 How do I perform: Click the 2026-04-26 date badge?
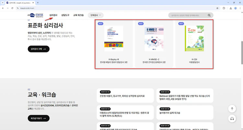coord(165,109)
